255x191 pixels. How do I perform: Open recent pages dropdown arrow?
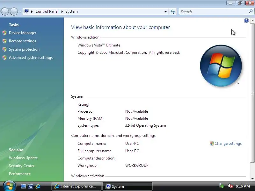[20, 12]
